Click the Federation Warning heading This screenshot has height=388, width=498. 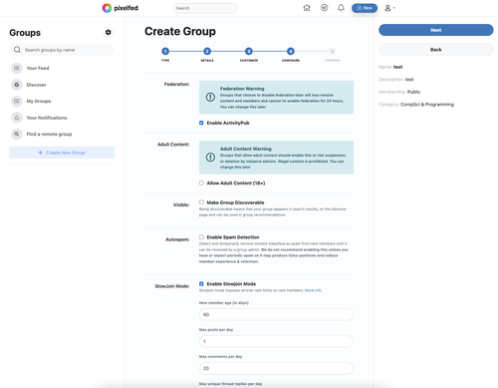[x=242, y=89]
